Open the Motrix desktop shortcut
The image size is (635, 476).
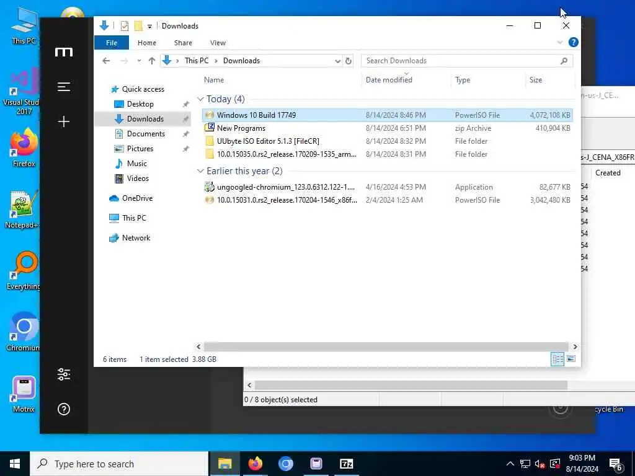tap(24, 394)
